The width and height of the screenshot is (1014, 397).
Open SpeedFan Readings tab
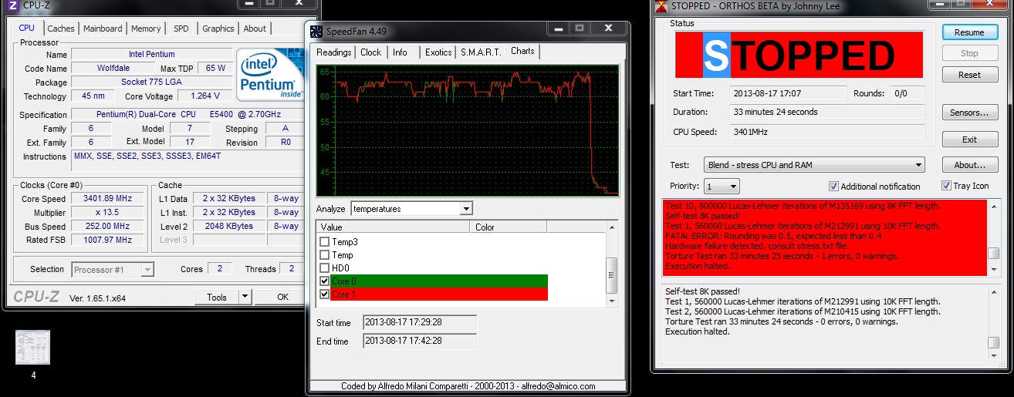pyautogui.click(x=333, y=52)
